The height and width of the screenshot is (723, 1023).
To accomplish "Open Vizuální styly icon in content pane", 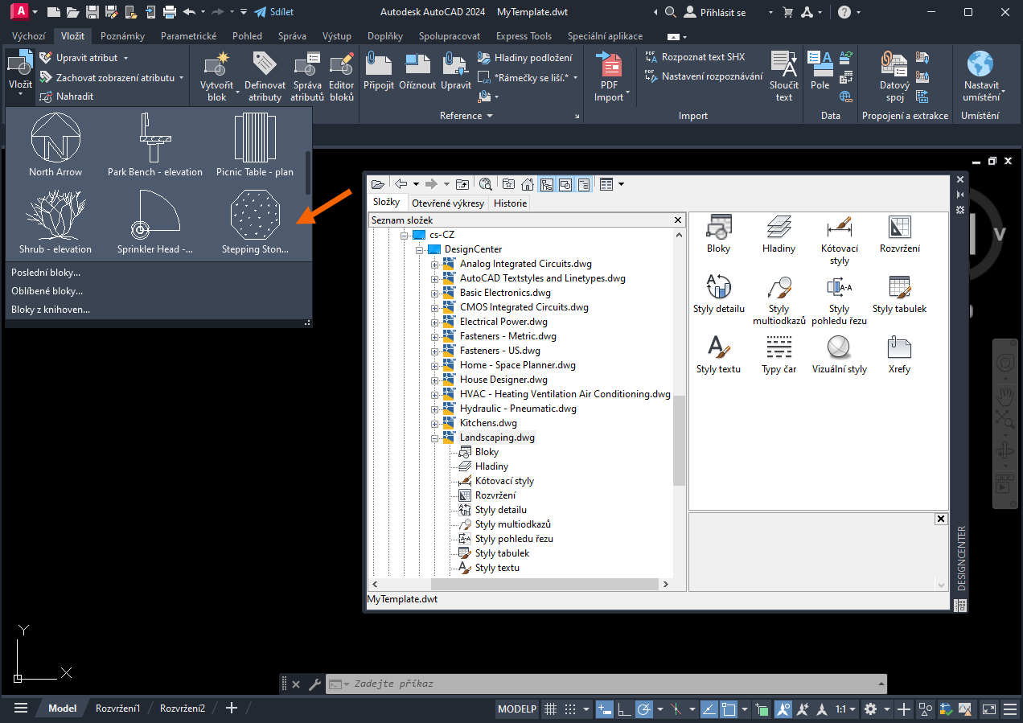I will point(839,355).
